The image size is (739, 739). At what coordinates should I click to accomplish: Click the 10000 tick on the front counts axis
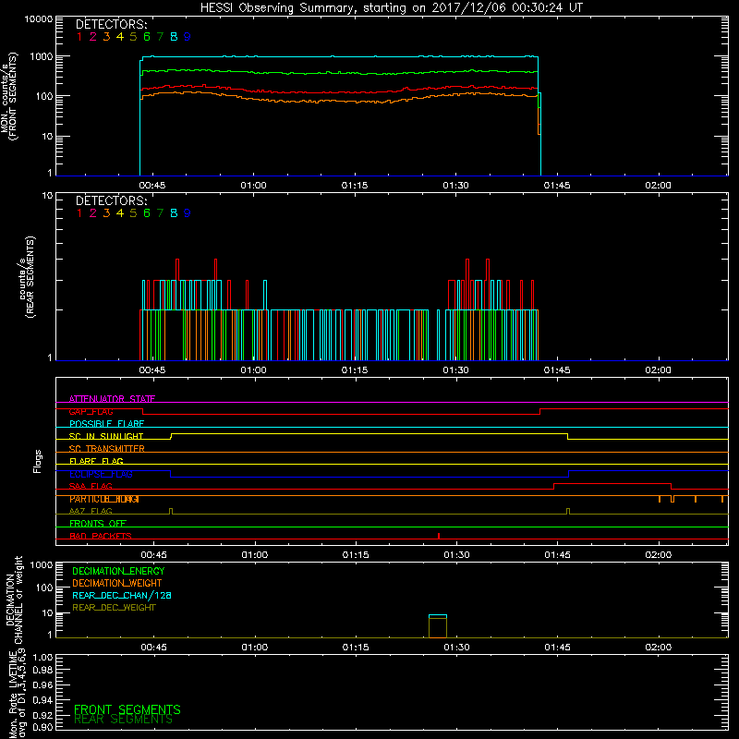tap(39, 18)
